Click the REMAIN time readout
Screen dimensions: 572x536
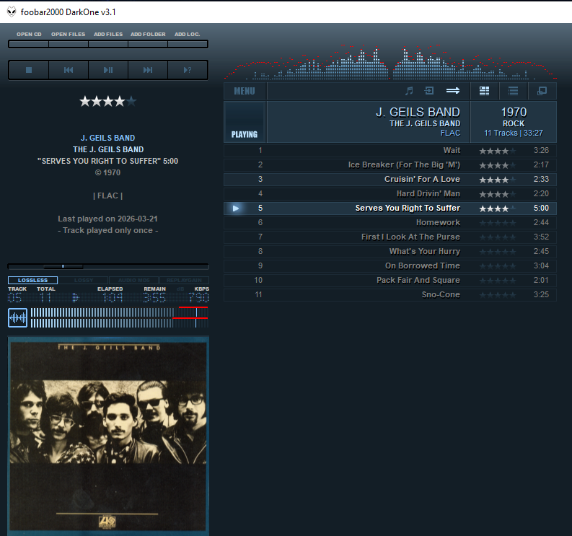tap(154, 298)
